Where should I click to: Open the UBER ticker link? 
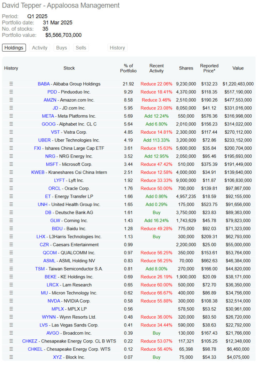click(x=45, y=140)
